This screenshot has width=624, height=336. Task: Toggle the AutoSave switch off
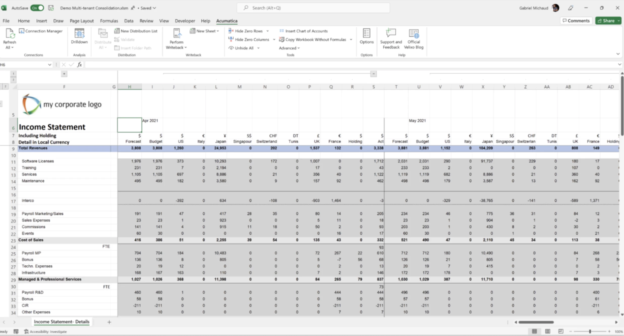tap(37, 8)
